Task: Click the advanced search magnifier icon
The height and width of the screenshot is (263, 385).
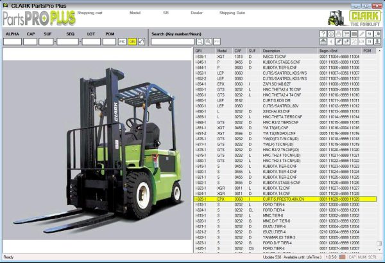Action: 209,42
